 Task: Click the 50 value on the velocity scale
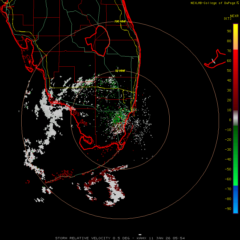click(x=229, y=71)
